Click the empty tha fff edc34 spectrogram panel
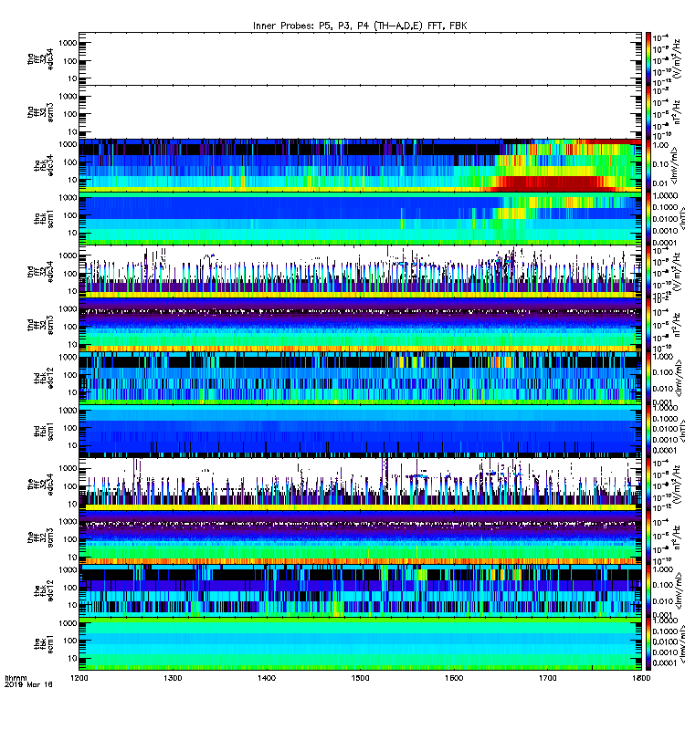This screenshot has width=685, height=730. [x=360, y=58]
